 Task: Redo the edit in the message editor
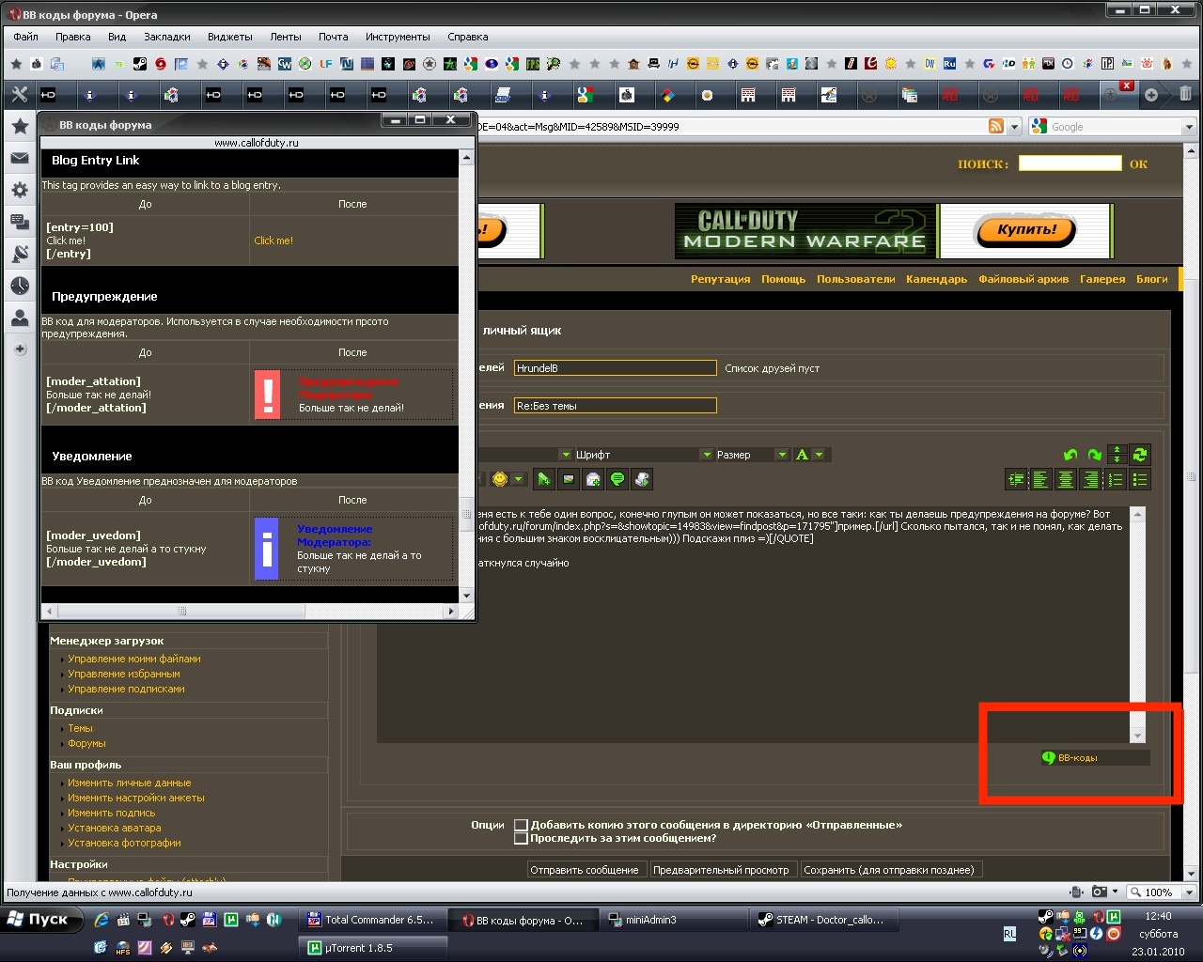coord(1095,455)
